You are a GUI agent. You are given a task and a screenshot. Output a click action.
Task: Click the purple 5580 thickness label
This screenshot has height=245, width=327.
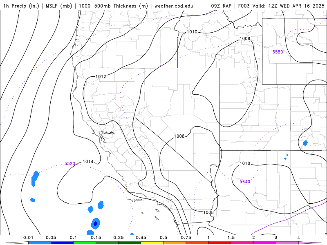[x=278, y=52]
